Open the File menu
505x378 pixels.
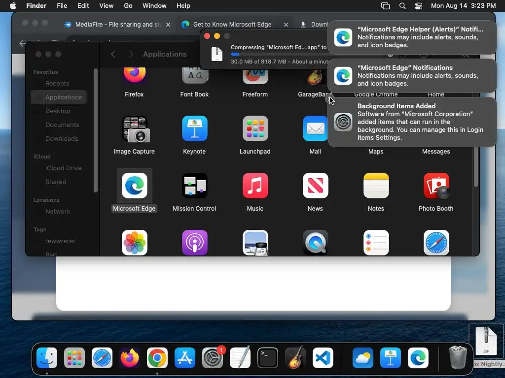click(x=62, y=6)
